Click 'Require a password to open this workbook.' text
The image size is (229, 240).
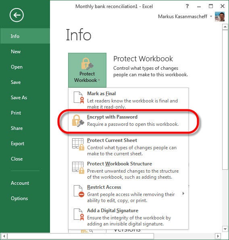click(133, 124)
